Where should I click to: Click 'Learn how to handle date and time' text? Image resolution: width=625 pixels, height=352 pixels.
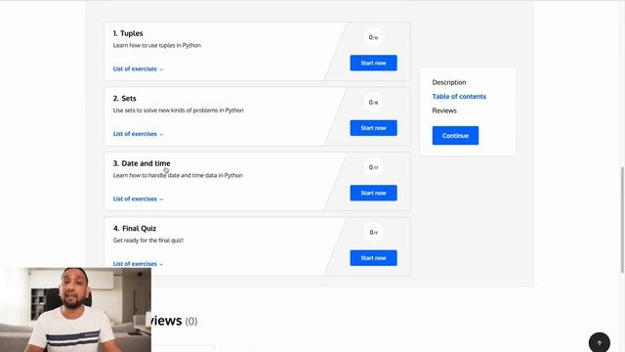click(178, 176)
